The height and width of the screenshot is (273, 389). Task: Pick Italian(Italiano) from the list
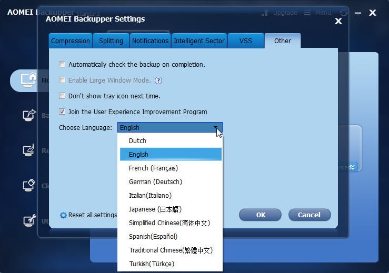click(x=171, y=195)
